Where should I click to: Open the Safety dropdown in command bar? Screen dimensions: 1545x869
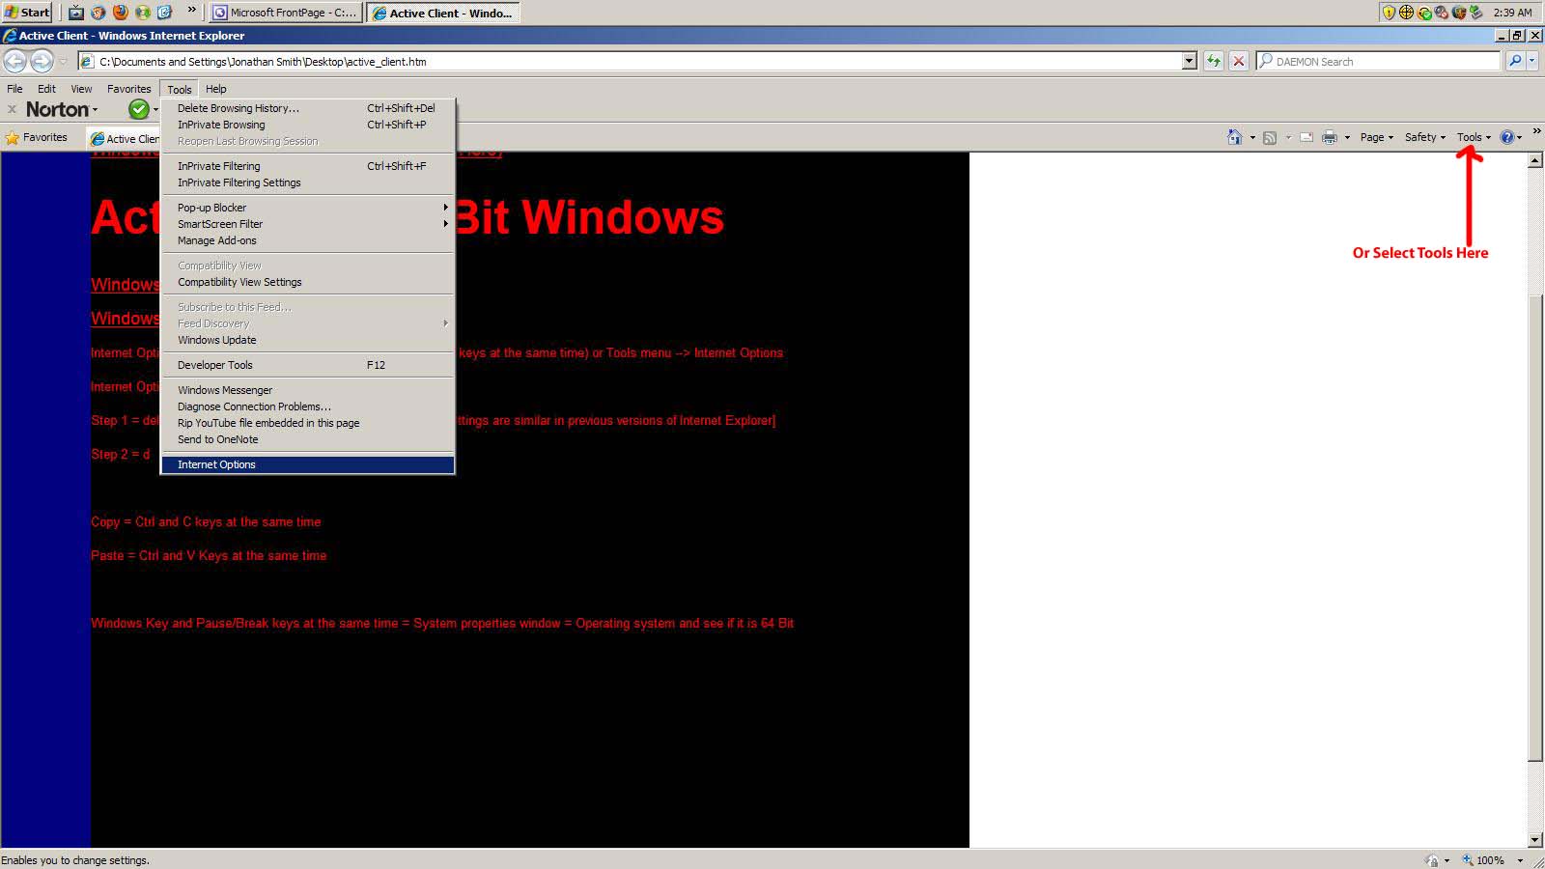coord(1424,137)
